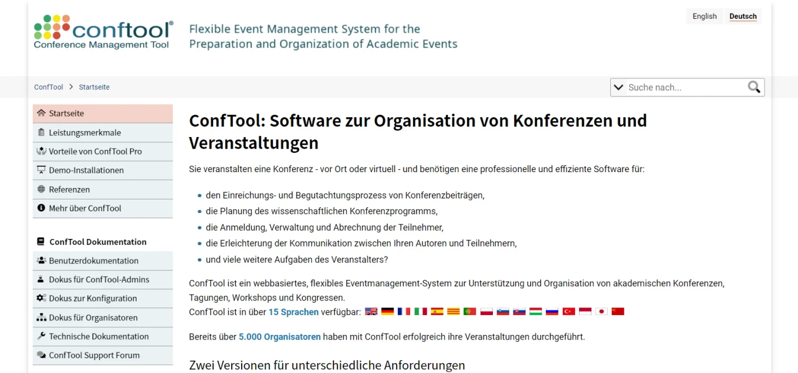This screenshot has width=798, height=373.
Task: Click the Startseite breadcrumb link
Action: click(x=94, y=87)
